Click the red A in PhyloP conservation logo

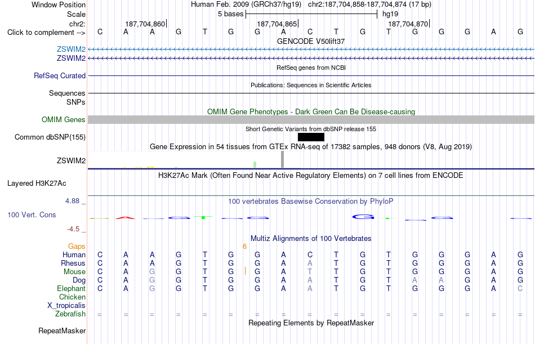click(x=126, y=218)
